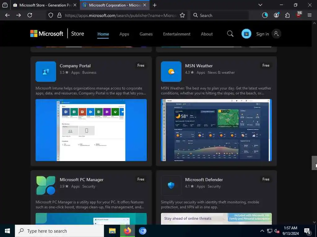This screenshot has height=237, width=317.
Task: Open the Company Portal title link
Action: pyautogui.click(x=75, y=66)
